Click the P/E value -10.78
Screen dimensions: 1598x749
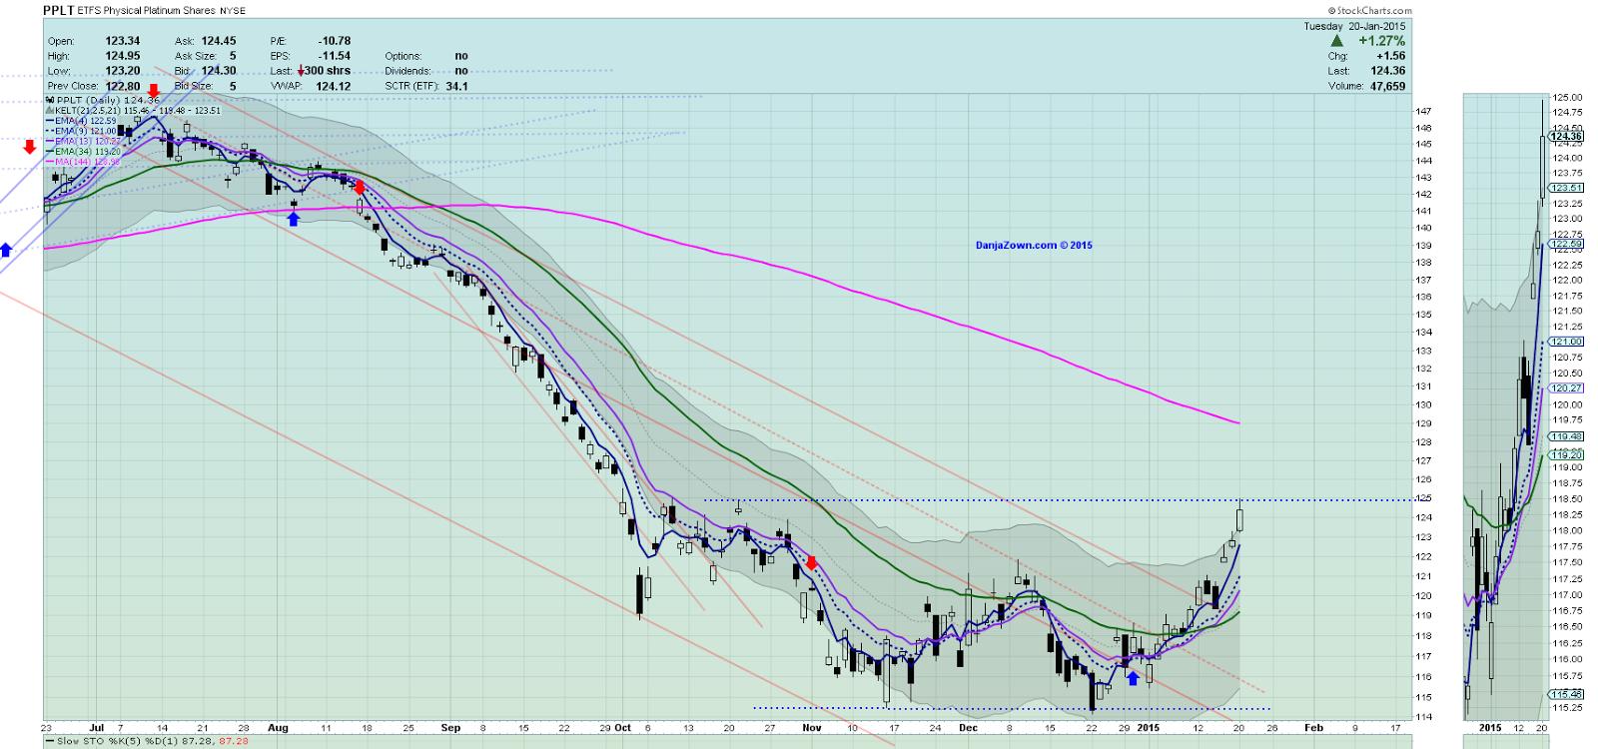click(x=334, y=41)
